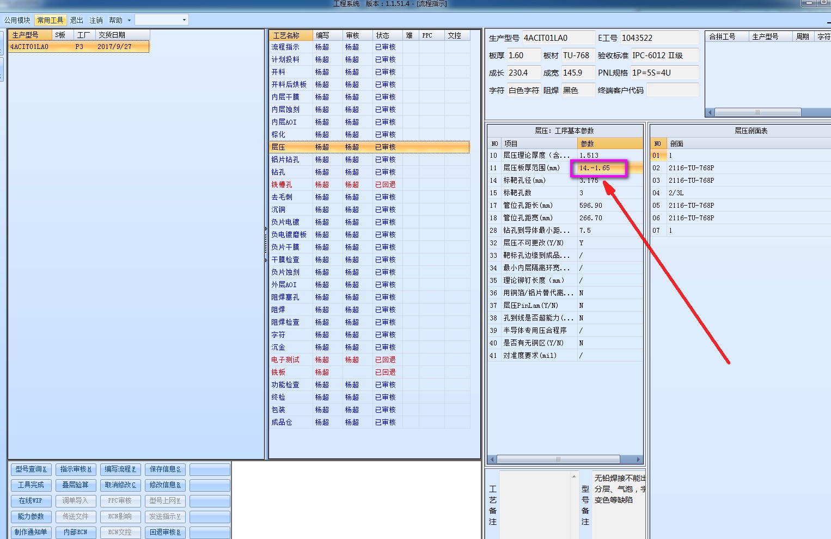Click the 取消修改C button

[x=120, y=485]
